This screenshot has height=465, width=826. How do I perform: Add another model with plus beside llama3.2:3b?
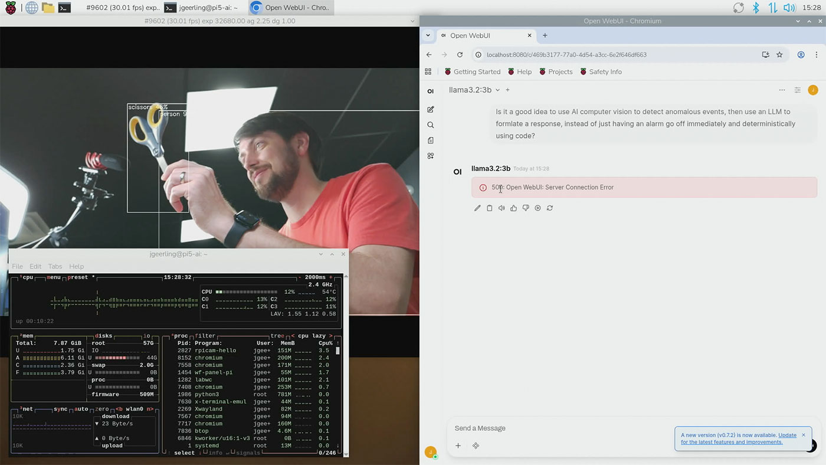507,90
